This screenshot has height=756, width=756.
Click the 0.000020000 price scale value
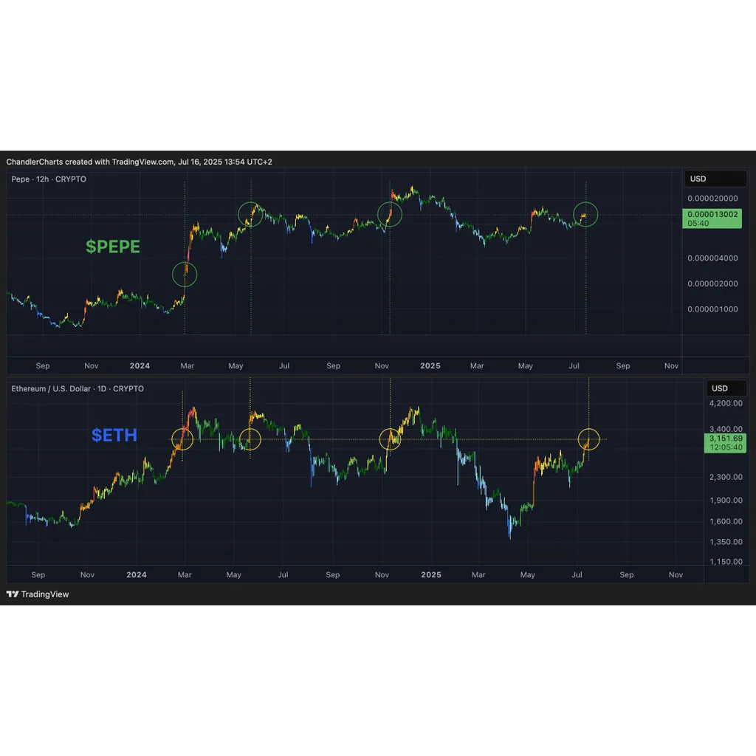point(712,198)
